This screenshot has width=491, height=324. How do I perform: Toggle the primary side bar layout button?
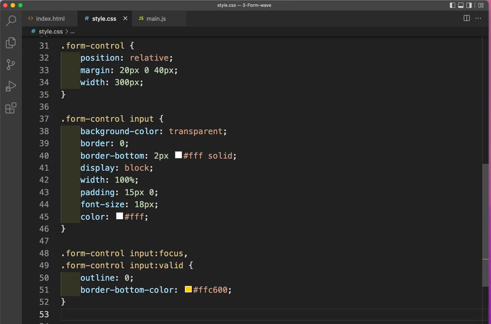453,5
